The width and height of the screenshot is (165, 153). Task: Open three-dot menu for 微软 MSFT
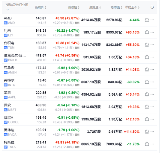tap(152, 107)
